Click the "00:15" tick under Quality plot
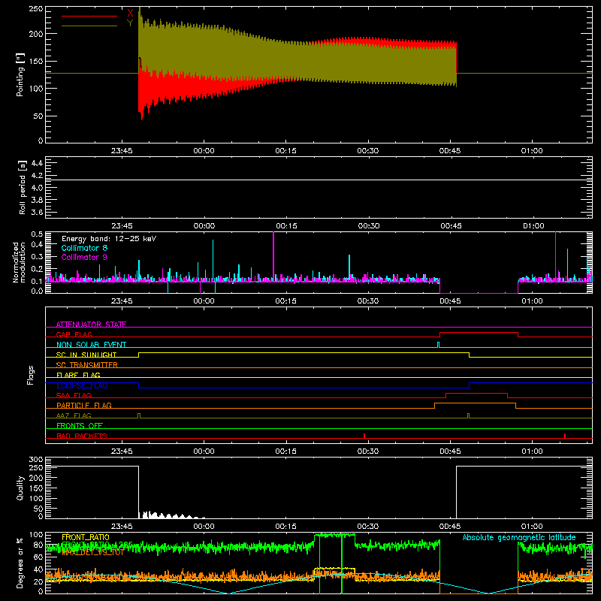Viewport: 601px width, 601px height. (x=286, y=527)
